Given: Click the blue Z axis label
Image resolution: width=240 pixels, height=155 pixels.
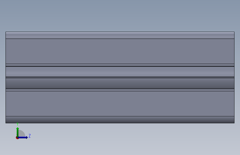Looking at the screenshot, I should point(30,136).
